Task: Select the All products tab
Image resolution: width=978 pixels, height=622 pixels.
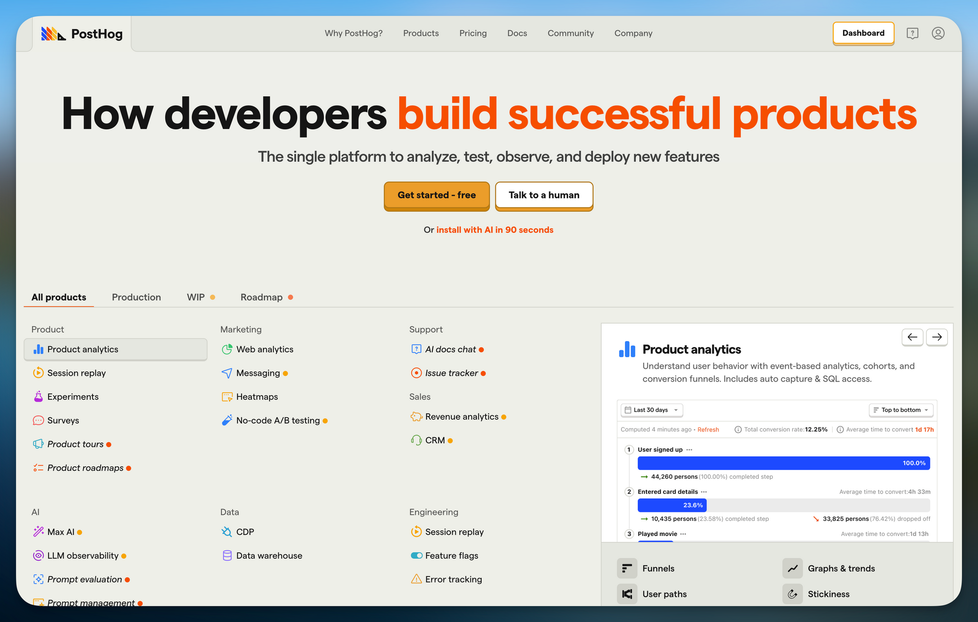Action: pyautogui.click(x=59, y=297)
